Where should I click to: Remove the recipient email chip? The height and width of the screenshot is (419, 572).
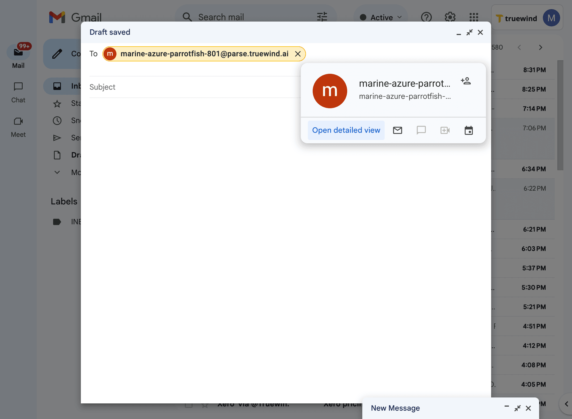298,54
